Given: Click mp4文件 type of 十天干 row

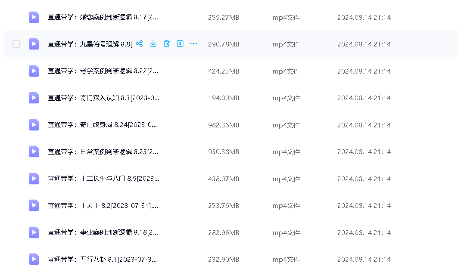Looking at the screenshot, I should pos(286,206).
